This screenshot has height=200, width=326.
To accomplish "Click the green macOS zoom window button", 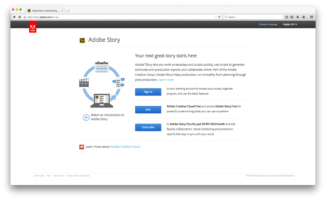I will coord(21,10).
